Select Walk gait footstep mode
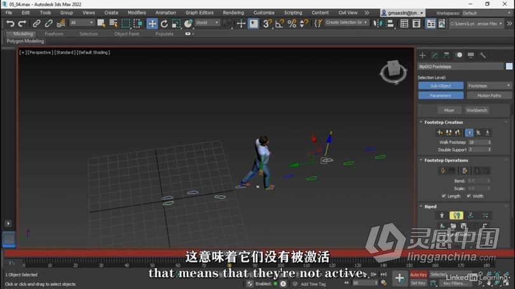Screen dimensions: 515x289 (x=469, y=133)
